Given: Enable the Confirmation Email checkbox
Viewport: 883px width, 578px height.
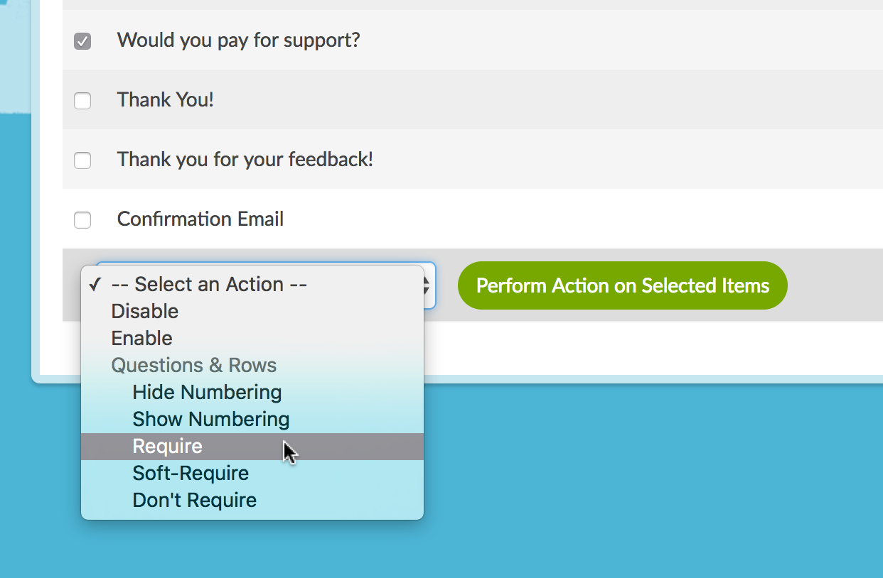Looking at the screenshot, I should [x=82, y=220].
